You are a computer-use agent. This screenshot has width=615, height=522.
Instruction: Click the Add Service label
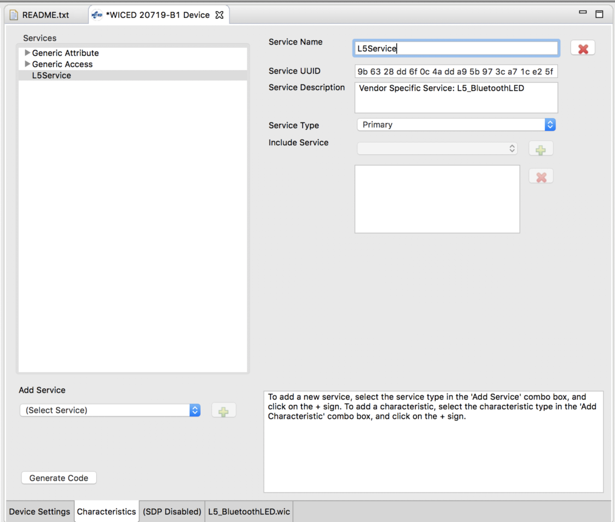coord(42,390)
